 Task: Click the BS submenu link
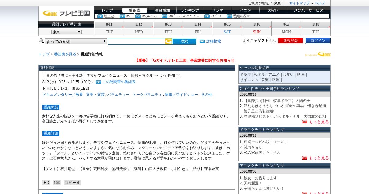tap(128, 16)
